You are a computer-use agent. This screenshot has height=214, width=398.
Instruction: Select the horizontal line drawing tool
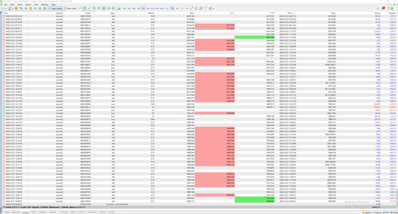point(187,8)
